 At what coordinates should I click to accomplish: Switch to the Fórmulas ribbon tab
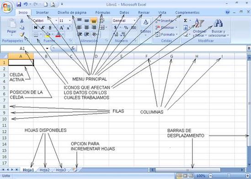coord(103,12)
